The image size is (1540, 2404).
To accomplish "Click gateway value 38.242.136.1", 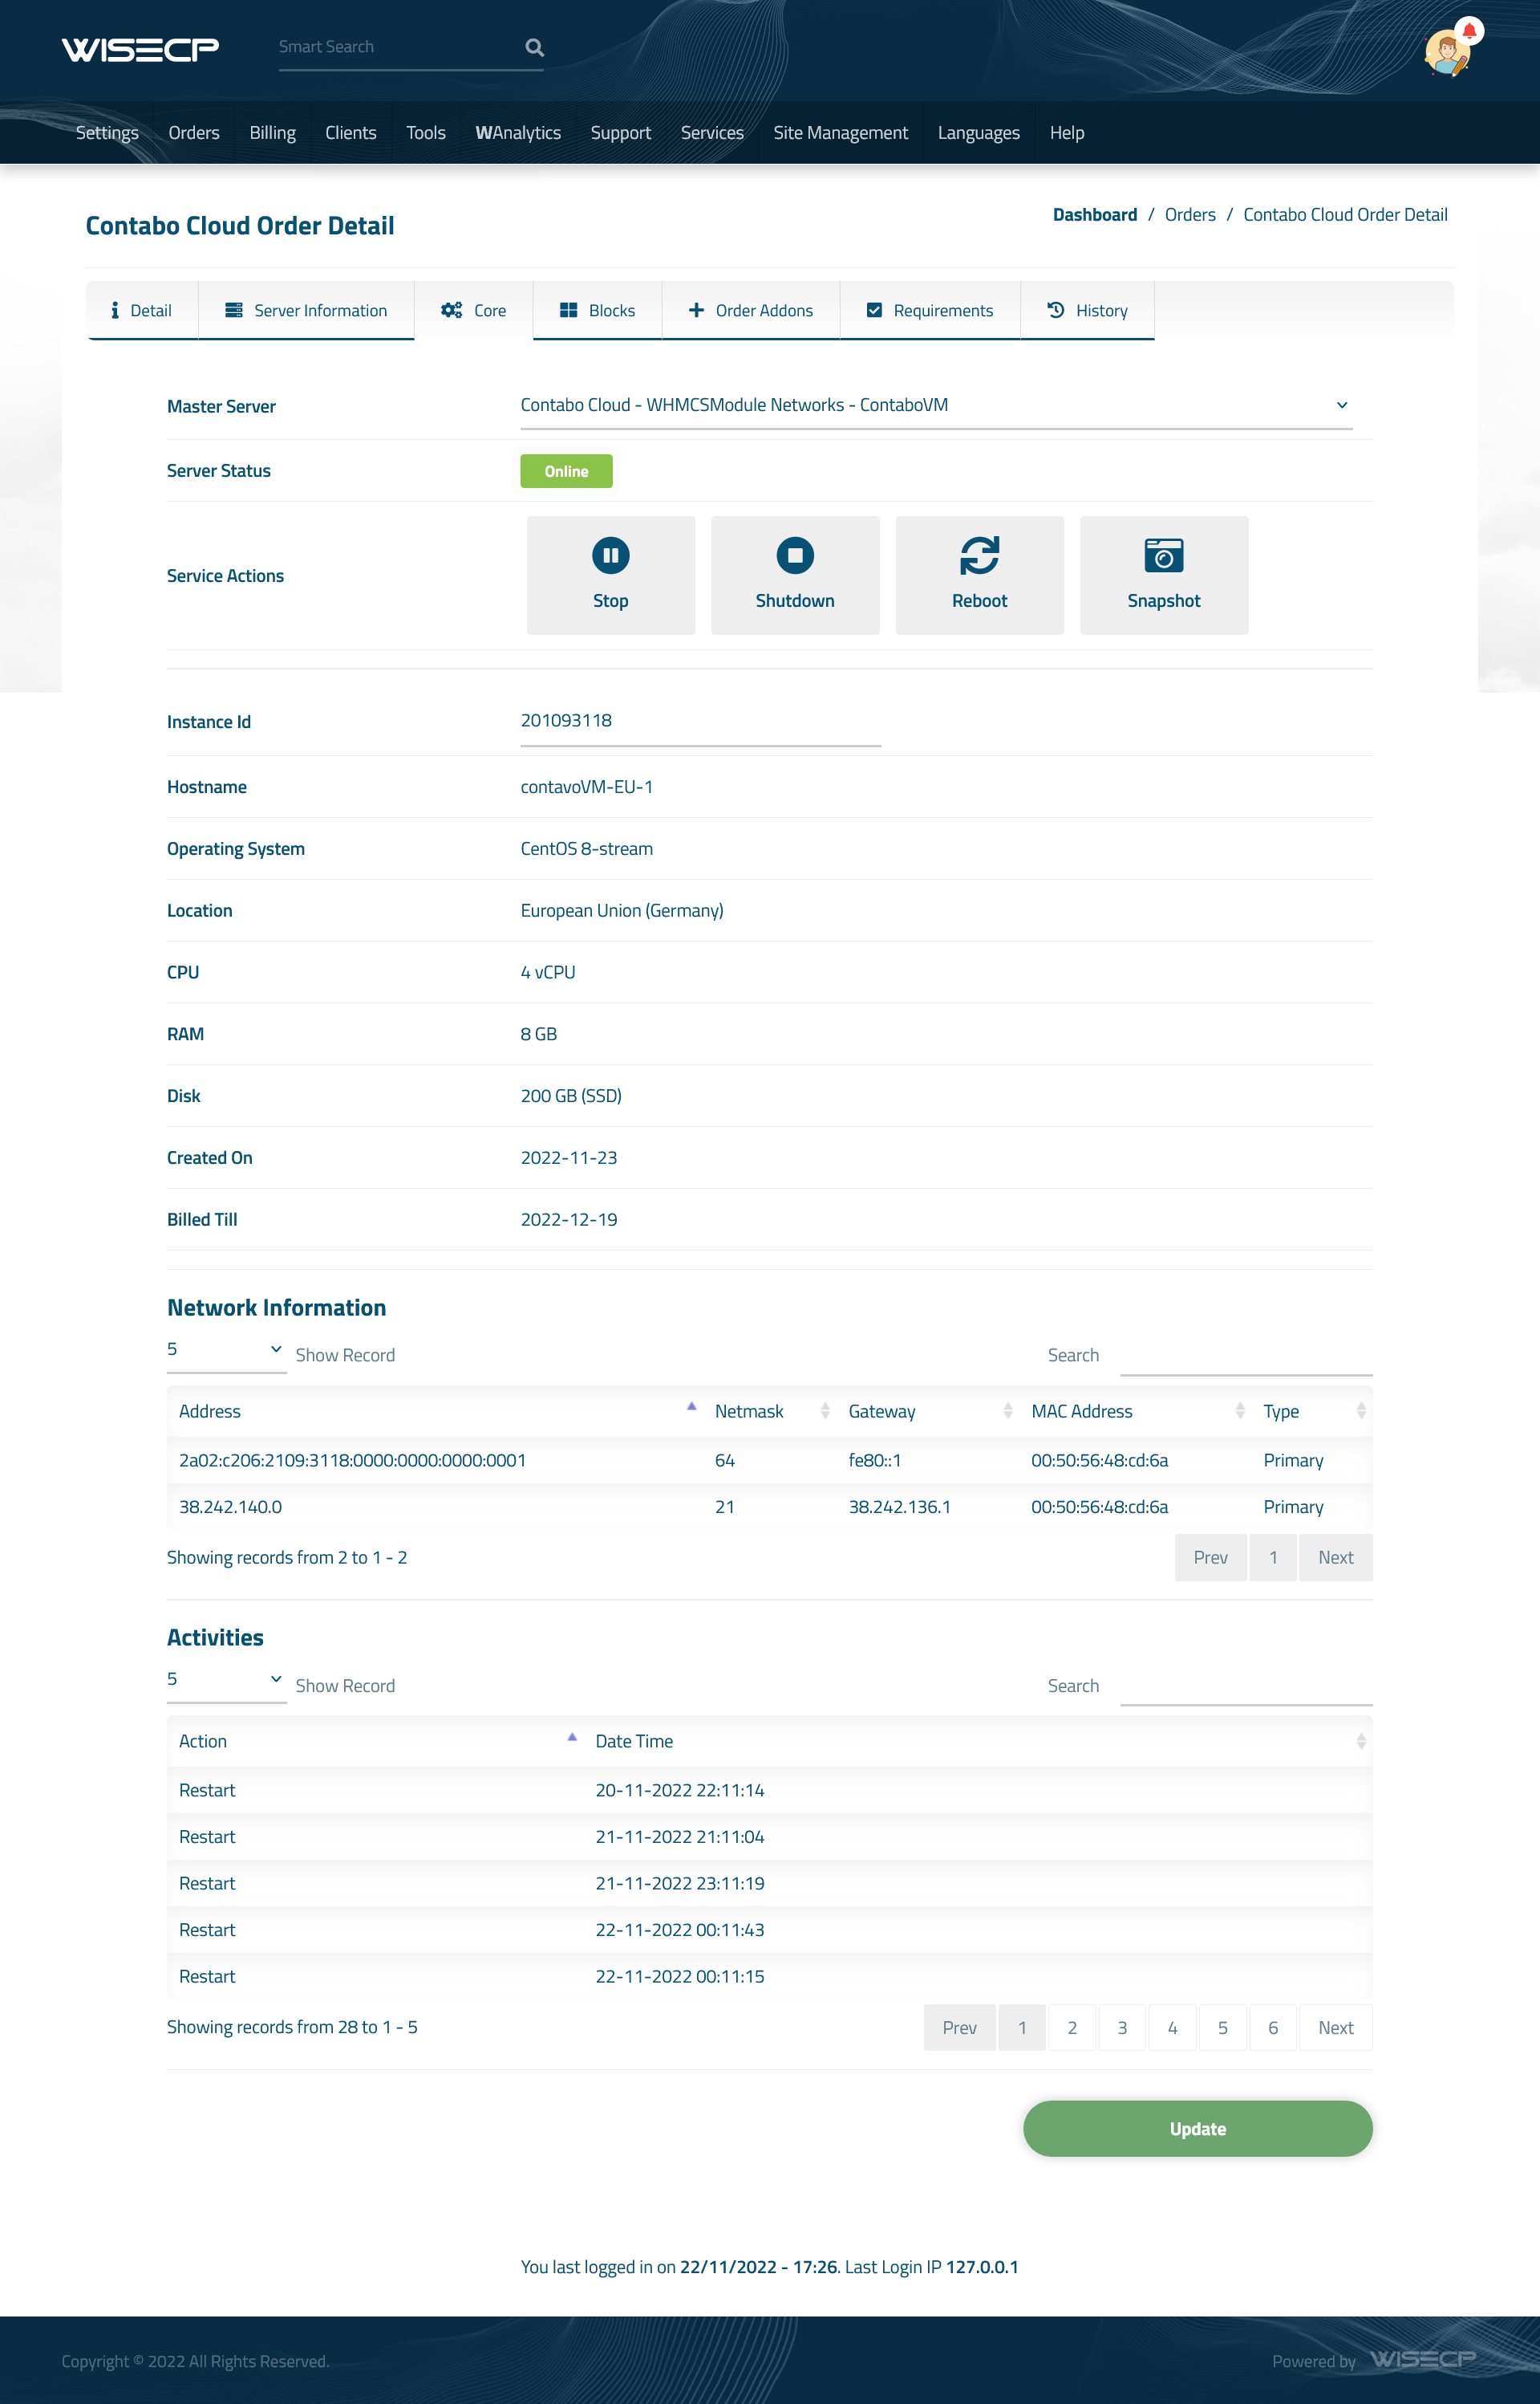I will point(900,1507).
